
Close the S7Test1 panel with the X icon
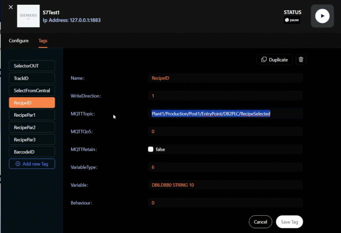[x=11, y=7]
